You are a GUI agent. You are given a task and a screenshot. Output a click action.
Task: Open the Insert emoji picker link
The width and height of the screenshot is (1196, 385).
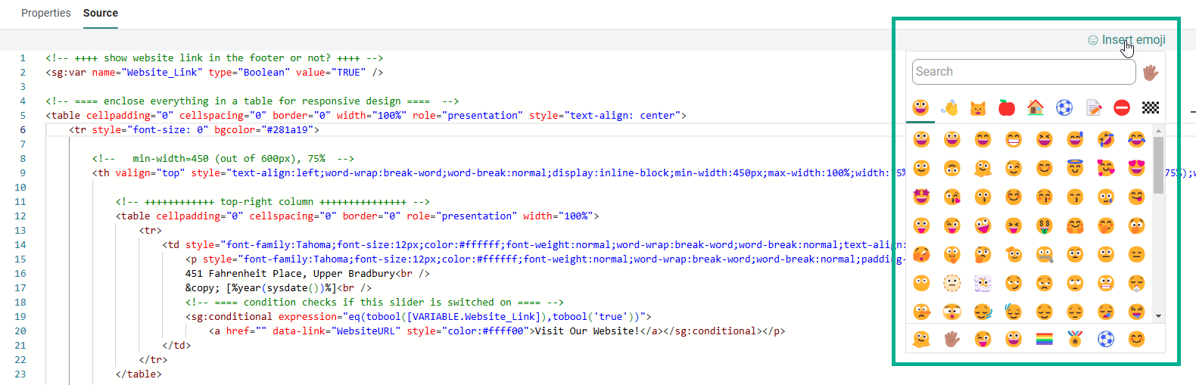[x=1132, y=40]
